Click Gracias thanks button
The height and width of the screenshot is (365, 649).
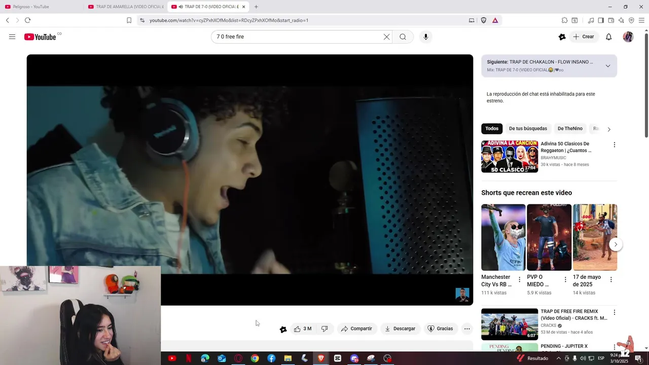click(x=440, y=328)
